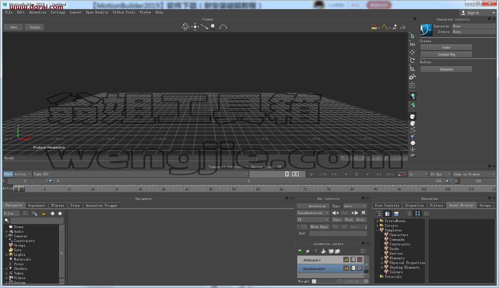Click the ruler measurement icon in Viewer
The width and height of the screenshot is (499, 288).
(374, 27)
